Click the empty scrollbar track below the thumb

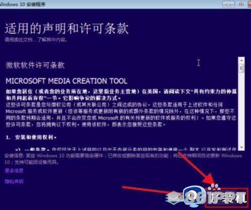point(241,109)
